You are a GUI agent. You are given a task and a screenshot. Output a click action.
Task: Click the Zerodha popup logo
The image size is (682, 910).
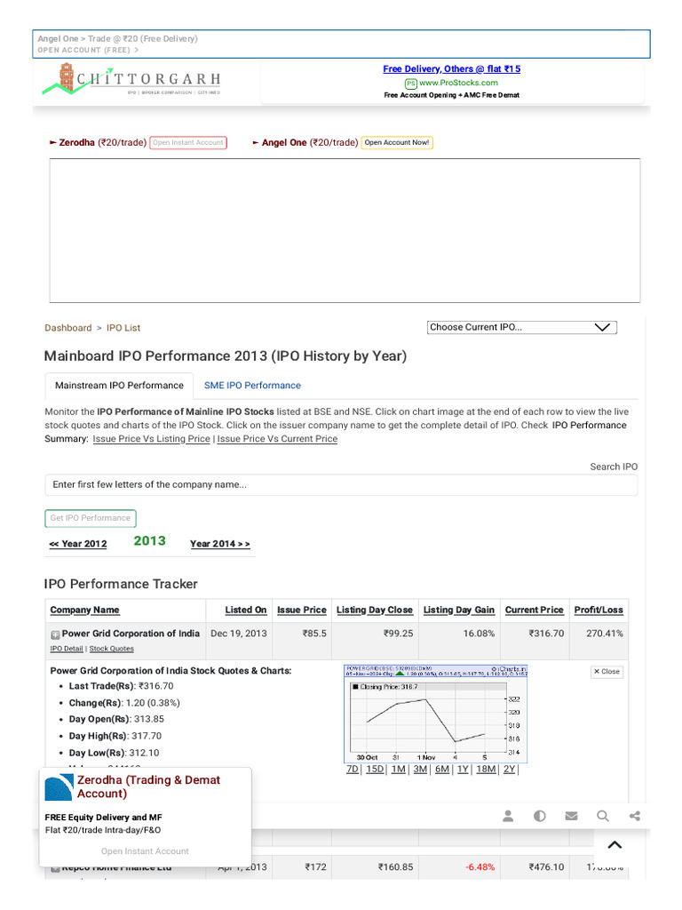click(59, 787)
